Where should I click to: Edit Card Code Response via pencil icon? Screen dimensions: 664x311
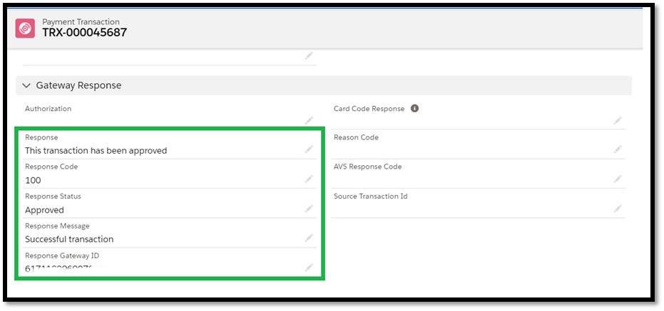tap(618, 120)
